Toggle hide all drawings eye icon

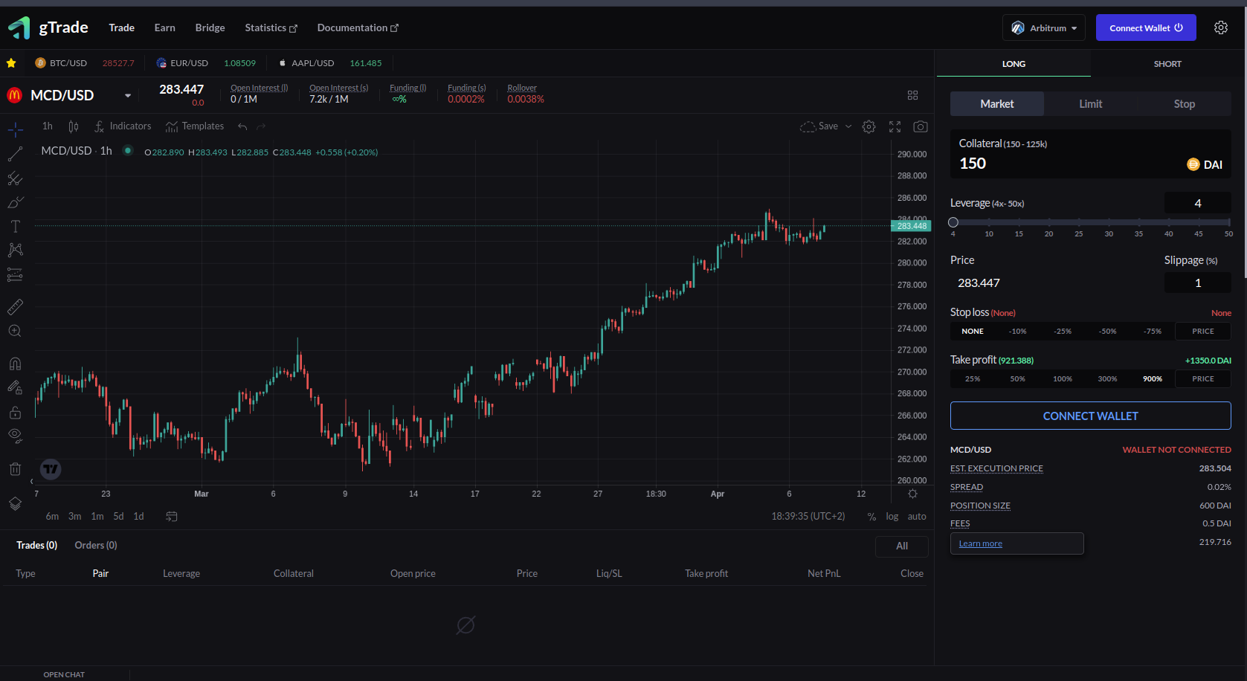point(15,436)
